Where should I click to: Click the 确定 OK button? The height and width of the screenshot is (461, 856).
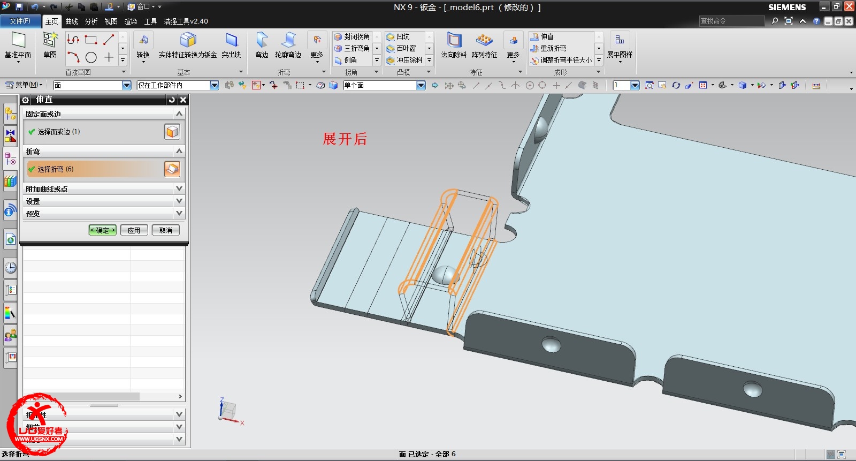(x=102, y=230)
